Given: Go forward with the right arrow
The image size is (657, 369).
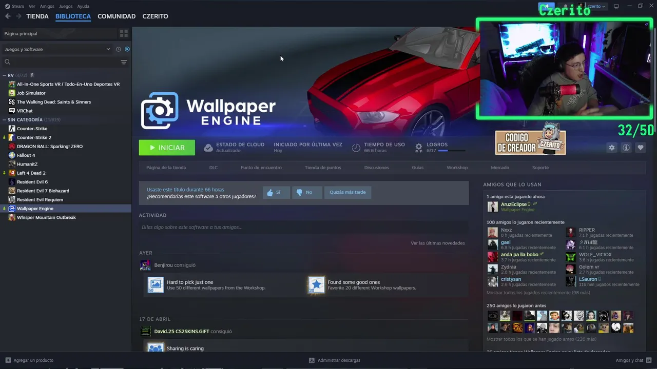Looking at the screenshot, I should click(x=18, y=16).
